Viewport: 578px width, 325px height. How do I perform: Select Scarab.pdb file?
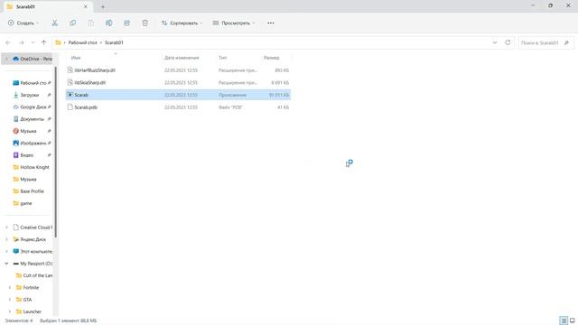tap(178, 107)
